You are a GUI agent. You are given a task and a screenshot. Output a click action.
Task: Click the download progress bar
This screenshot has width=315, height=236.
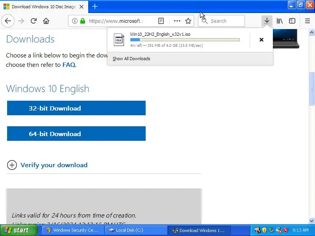coord(185,40)
